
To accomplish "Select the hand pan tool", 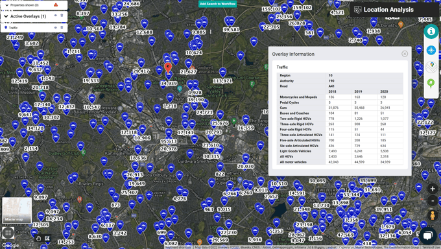I will pyautogui.click(x=38, y=239).
